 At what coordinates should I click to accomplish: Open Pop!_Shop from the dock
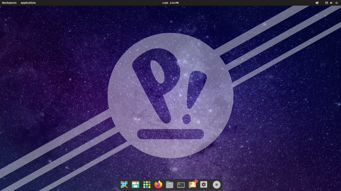click(192, 185)
